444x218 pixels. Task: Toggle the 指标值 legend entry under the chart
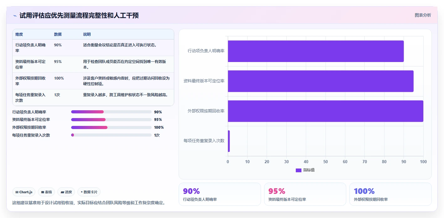(305, 170)
